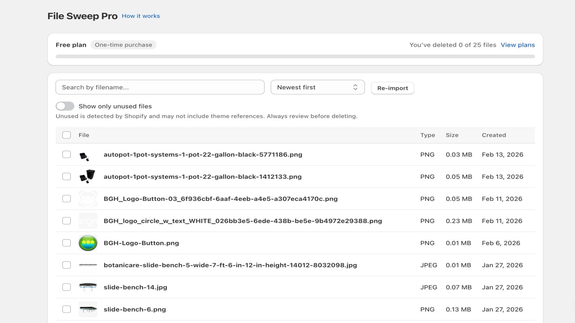Image resolution: width=575 pixels, height=323 pixels.
Task: Click the deleted files progress bar
Action: coord(295,56)
